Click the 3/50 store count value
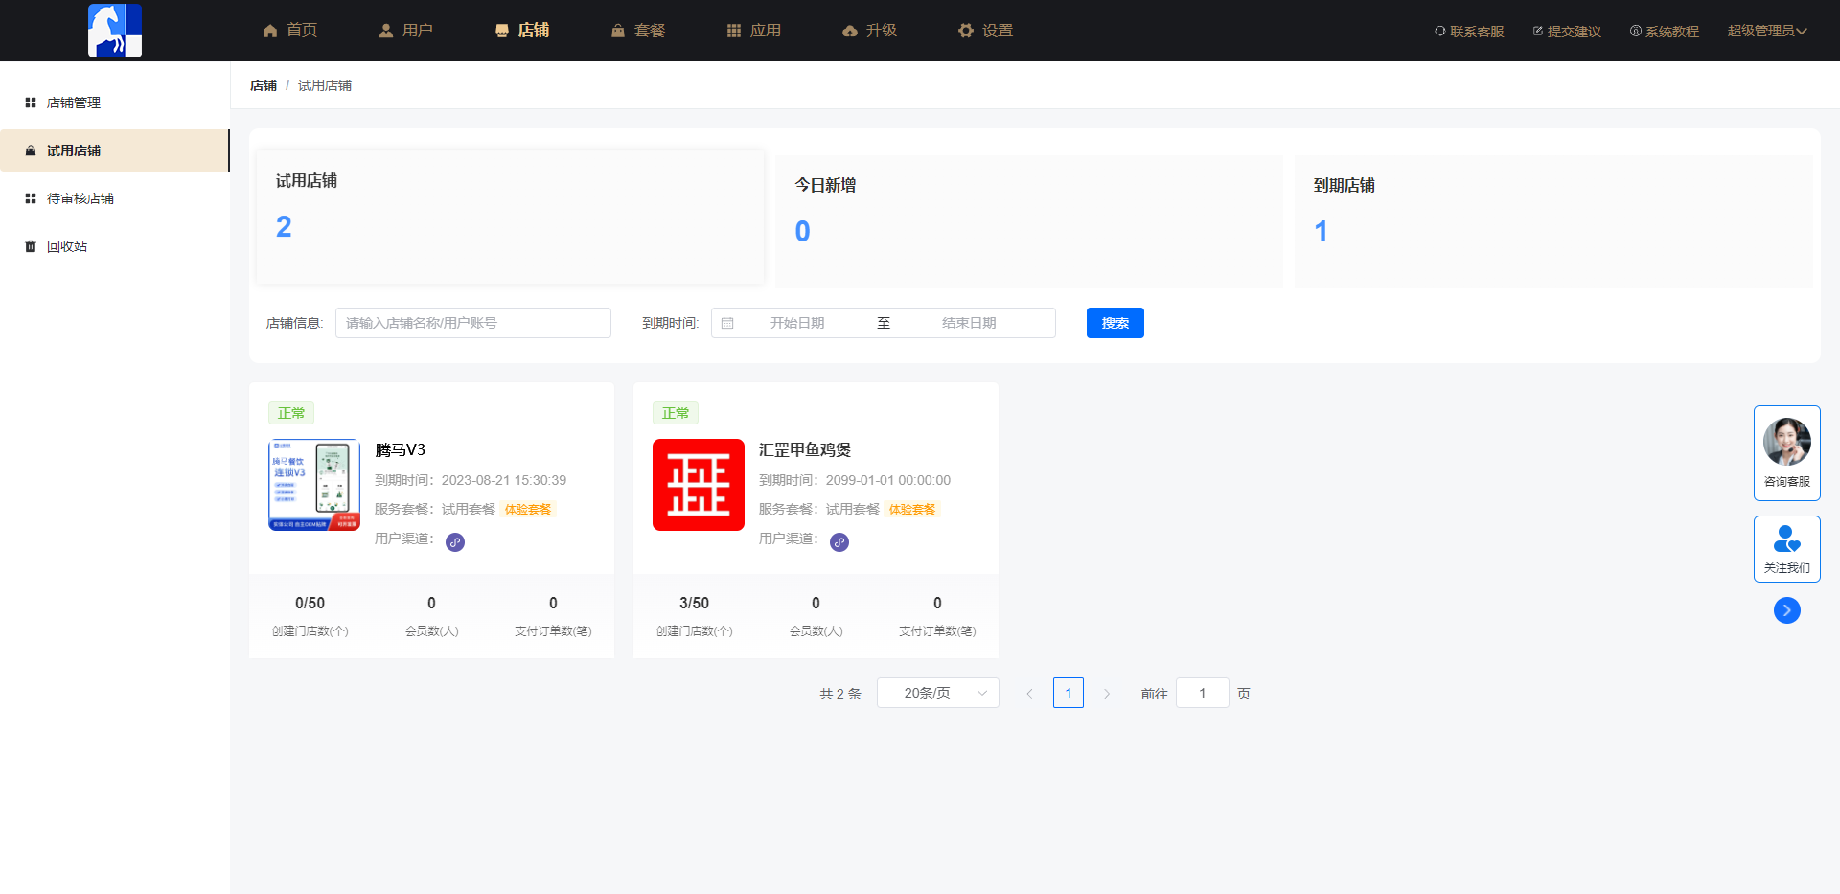Screen dimensions: 1840x894 point(694,603)
